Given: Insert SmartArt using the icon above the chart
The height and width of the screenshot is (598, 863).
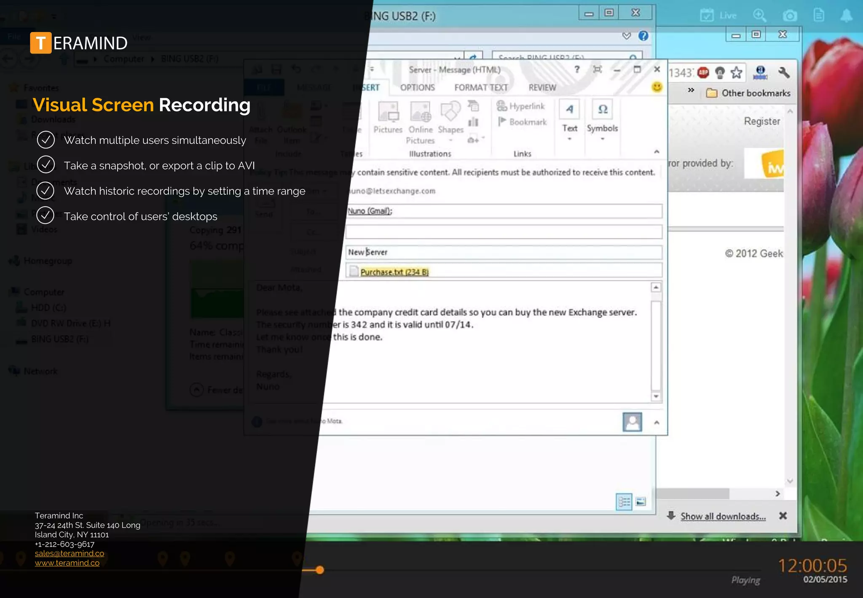Looking at the screenshot, I should [473, 105].
